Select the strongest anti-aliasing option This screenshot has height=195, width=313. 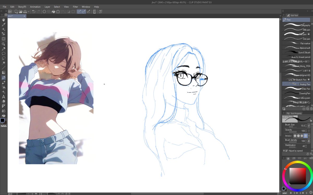click(x=305, y=136)
